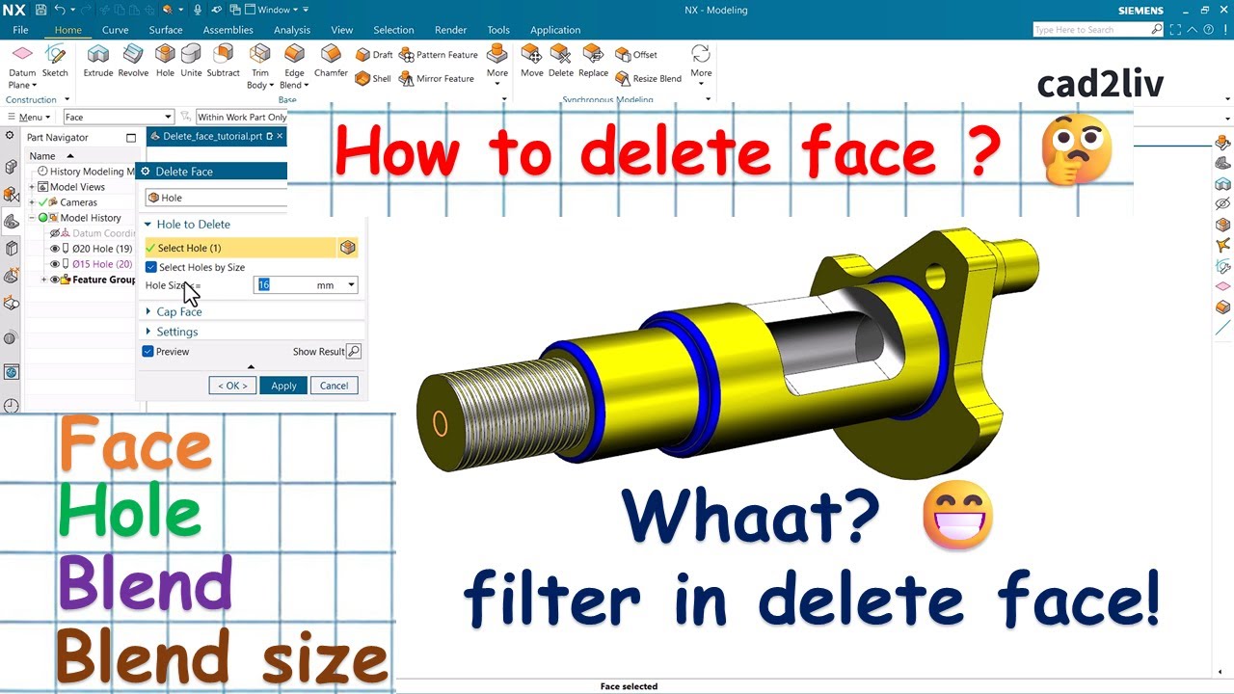Image resolution: width=1234 pixels, height=694 pixels.
Task: Confirm with the OK button
Action: [232, 386]
